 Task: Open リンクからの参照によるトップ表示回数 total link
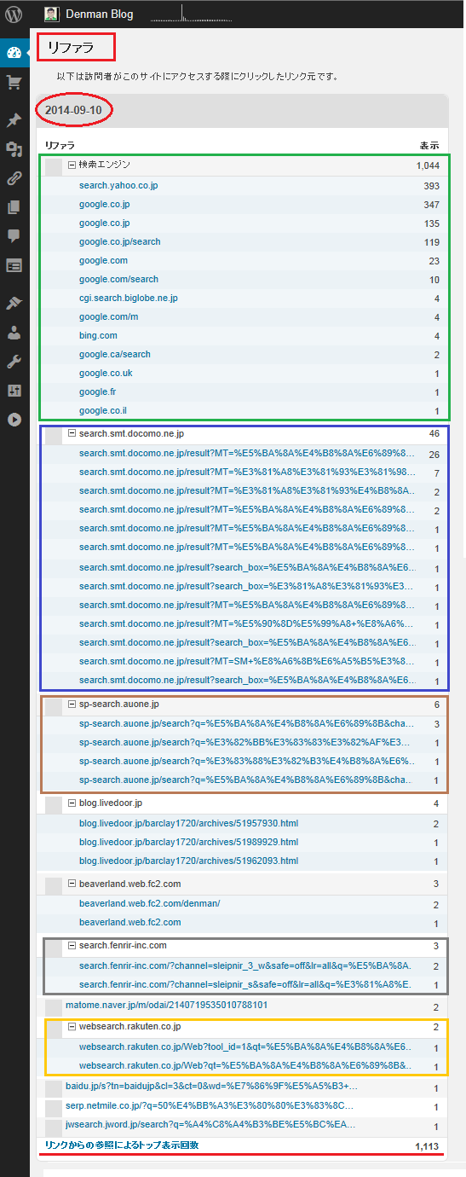[122, 1145]
